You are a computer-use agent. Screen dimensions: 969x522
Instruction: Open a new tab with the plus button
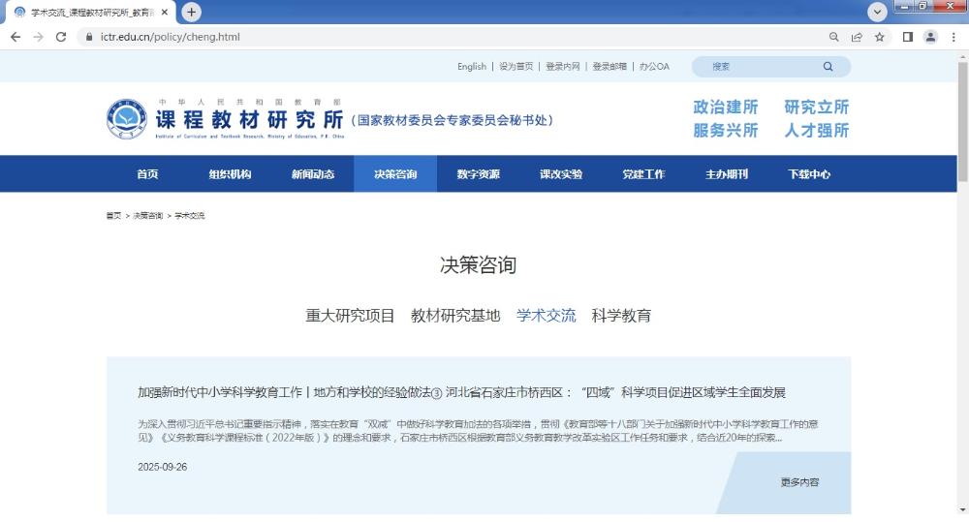[192, 12]
